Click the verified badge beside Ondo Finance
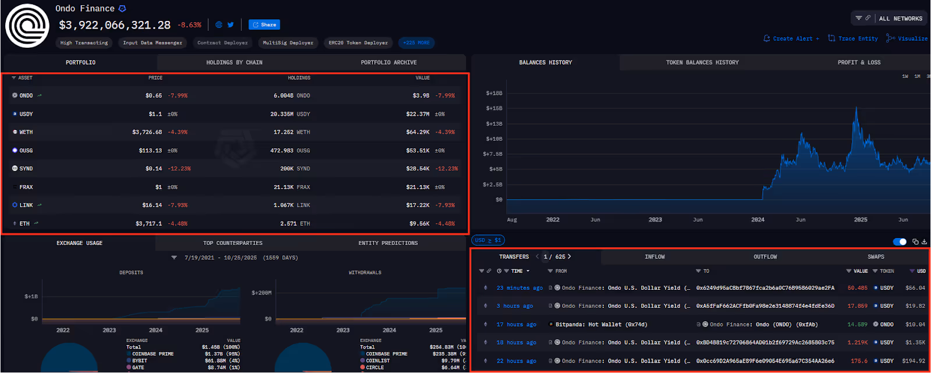The width and height of the screenshot is (931, 373). [122, 9]
